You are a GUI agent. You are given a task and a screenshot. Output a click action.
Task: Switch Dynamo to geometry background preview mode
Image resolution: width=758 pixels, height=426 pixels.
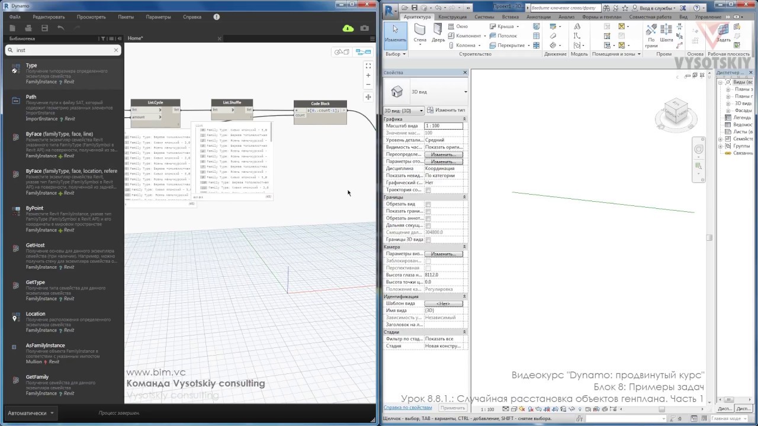(342, 52)
